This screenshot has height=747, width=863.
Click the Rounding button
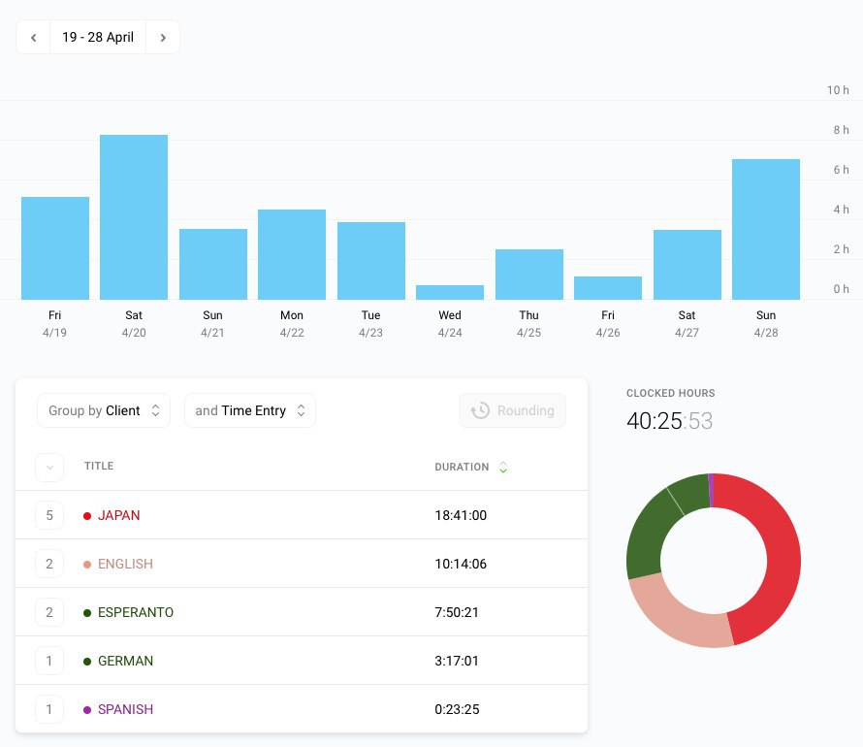point(512,410)
